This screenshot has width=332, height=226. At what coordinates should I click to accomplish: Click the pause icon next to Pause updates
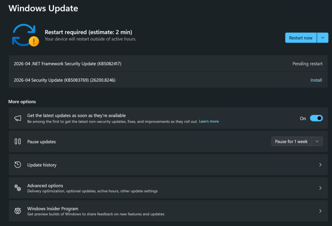(x=18, y=141)
